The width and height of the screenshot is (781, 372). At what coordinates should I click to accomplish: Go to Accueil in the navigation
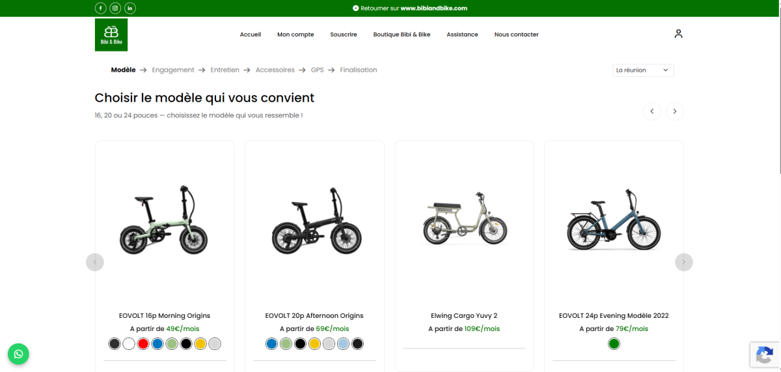tap(251, 35)
